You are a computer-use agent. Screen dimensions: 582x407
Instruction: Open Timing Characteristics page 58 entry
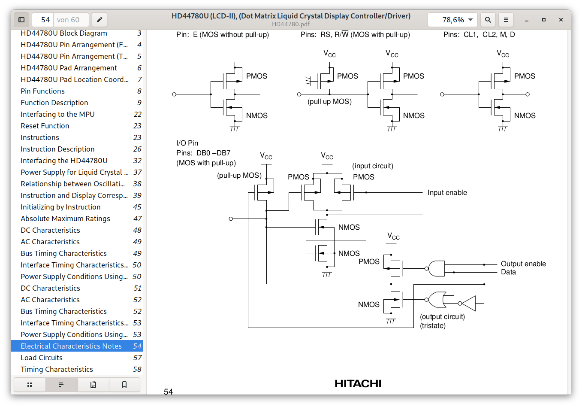(77, 369)
